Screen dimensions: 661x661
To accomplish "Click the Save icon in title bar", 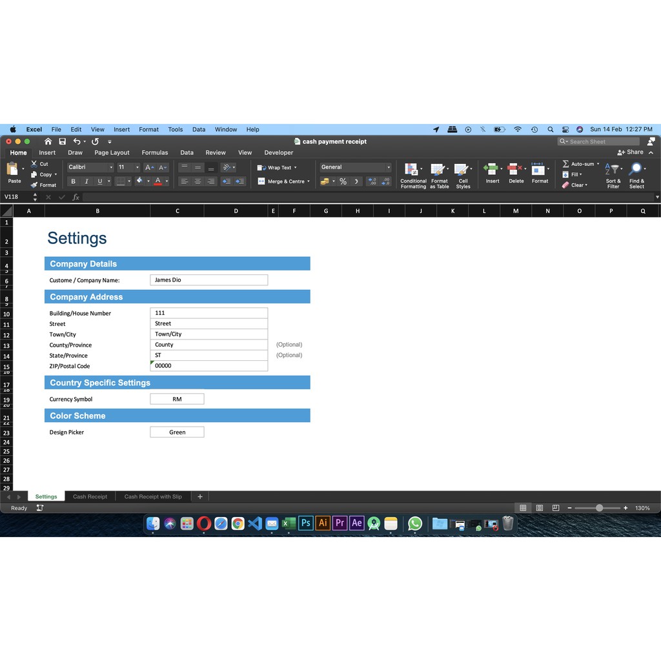I will 62,141.
